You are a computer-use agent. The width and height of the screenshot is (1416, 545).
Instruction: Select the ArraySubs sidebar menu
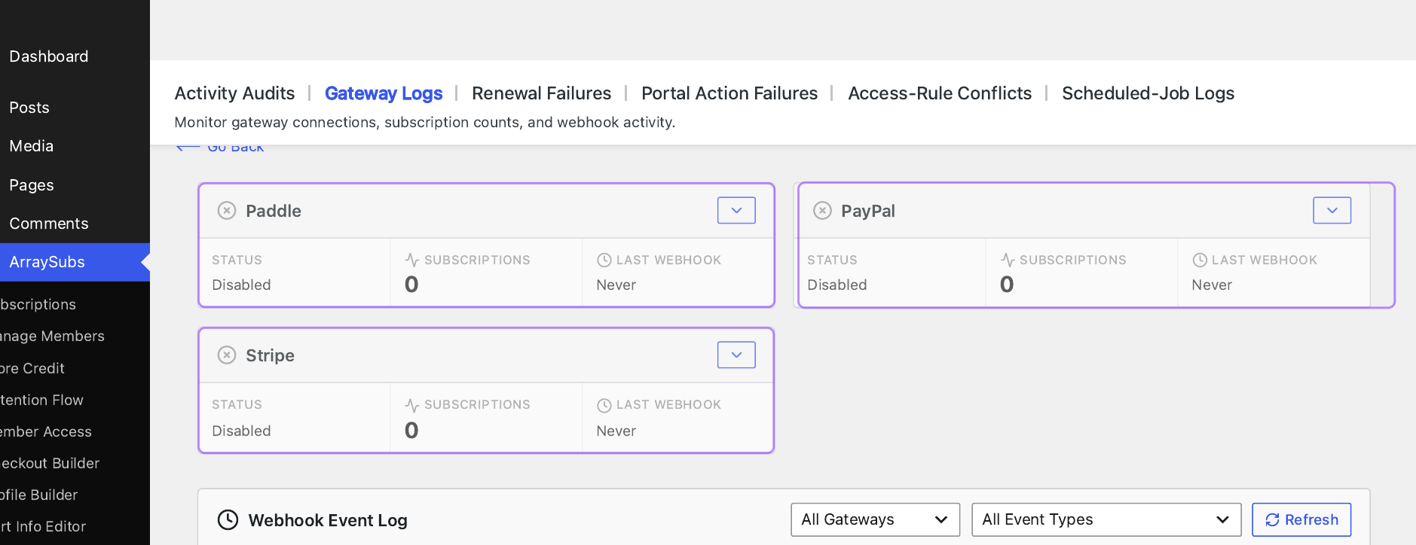point(75,262)
